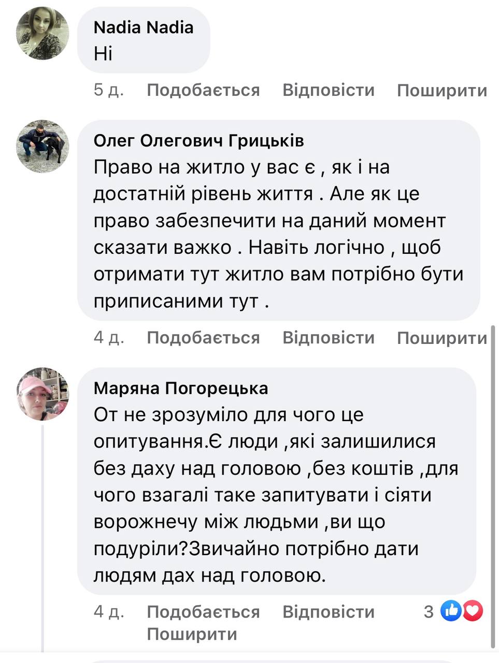Reply to Маряна Погорецька's comment via Відповісти
The height and width of the screenshot is (663, 499).
[329, 612]
